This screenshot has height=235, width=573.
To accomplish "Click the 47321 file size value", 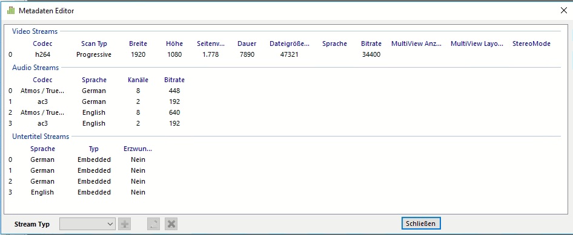I will [x=290, y=54].
